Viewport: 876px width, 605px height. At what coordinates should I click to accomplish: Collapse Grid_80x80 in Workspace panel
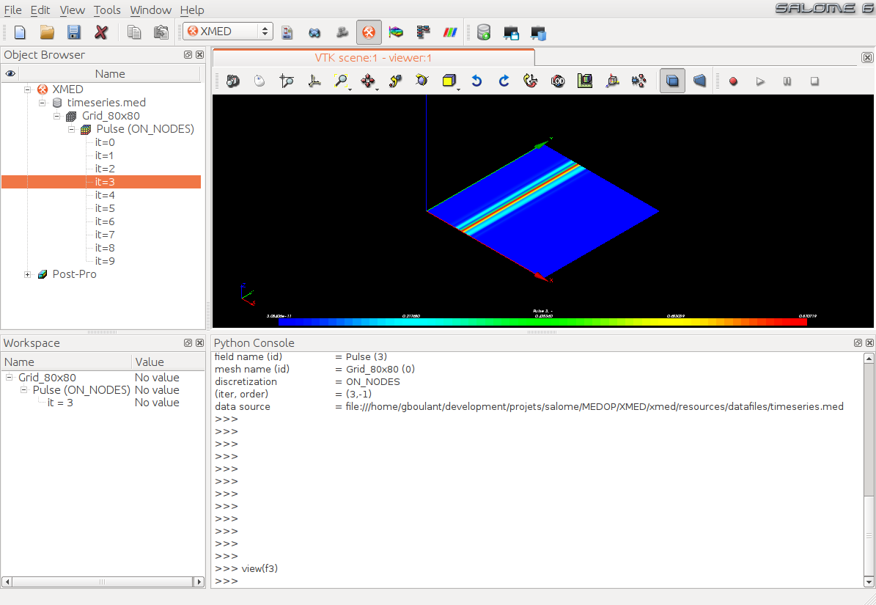pos(9,378)
